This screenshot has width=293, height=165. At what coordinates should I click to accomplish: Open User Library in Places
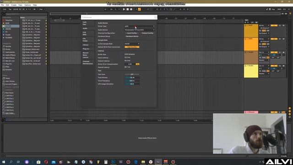(x=10, y=81)
